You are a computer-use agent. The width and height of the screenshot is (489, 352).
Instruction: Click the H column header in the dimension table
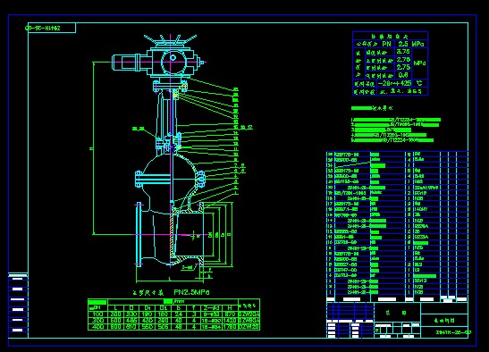coord(230,307)
